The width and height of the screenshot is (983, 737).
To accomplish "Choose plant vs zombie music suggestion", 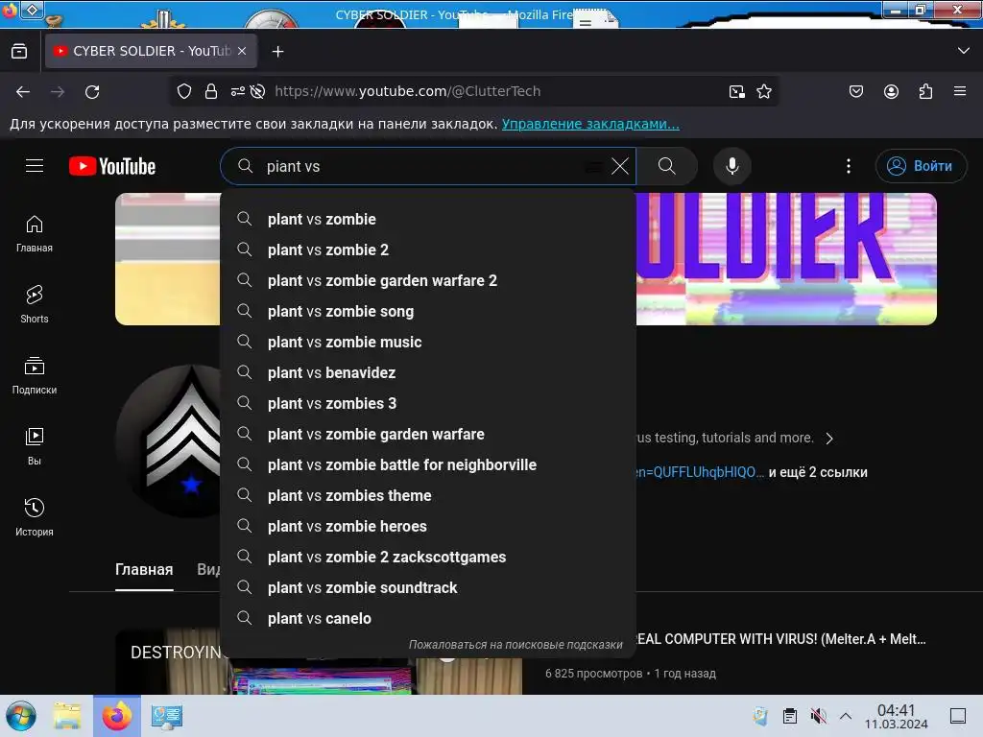I will tap(428, 343).
